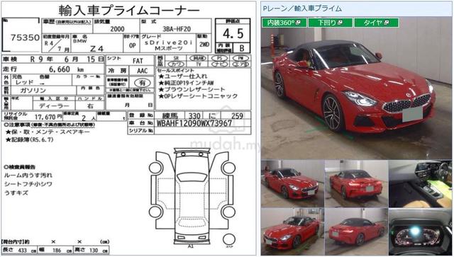The image size is (454, 257).
Task: Click the registration number 259
Action: point(237,116)
